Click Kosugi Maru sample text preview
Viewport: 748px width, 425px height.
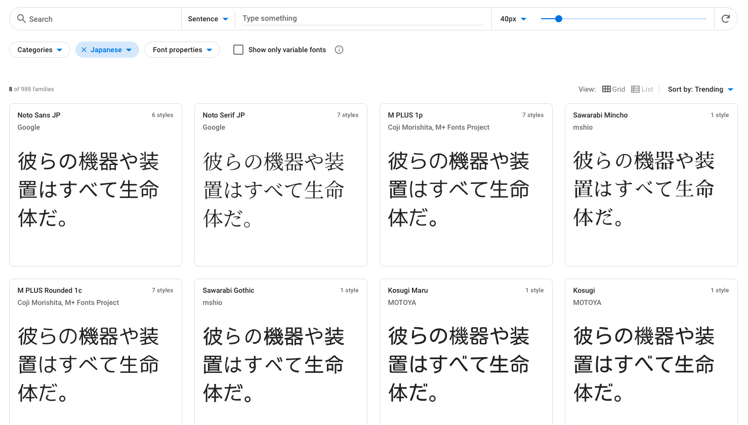tap(459, 365)
